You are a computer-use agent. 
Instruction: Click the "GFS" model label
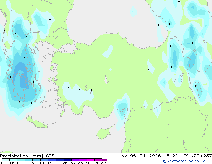click(50, 156)
